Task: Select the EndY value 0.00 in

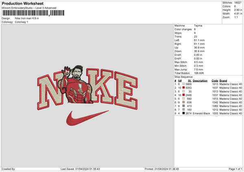Action: [198, 58]
